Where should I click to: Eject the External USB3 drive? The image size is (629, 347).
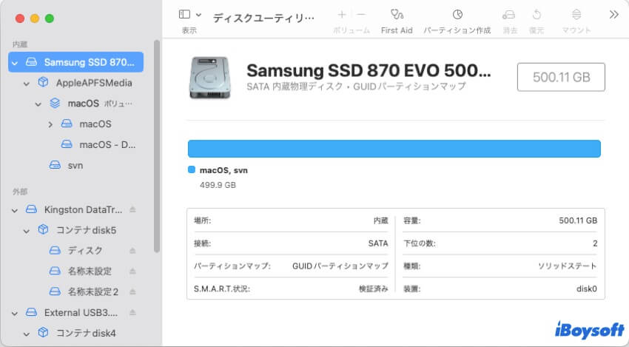coord(132,312)
